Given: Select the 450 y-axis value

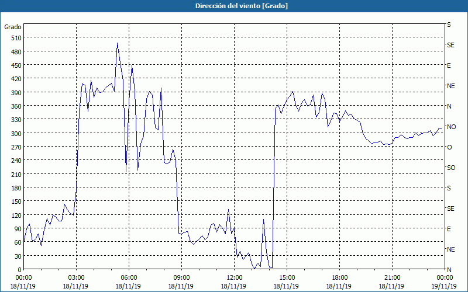Looking at the screenshot, I should click(16, 65).
